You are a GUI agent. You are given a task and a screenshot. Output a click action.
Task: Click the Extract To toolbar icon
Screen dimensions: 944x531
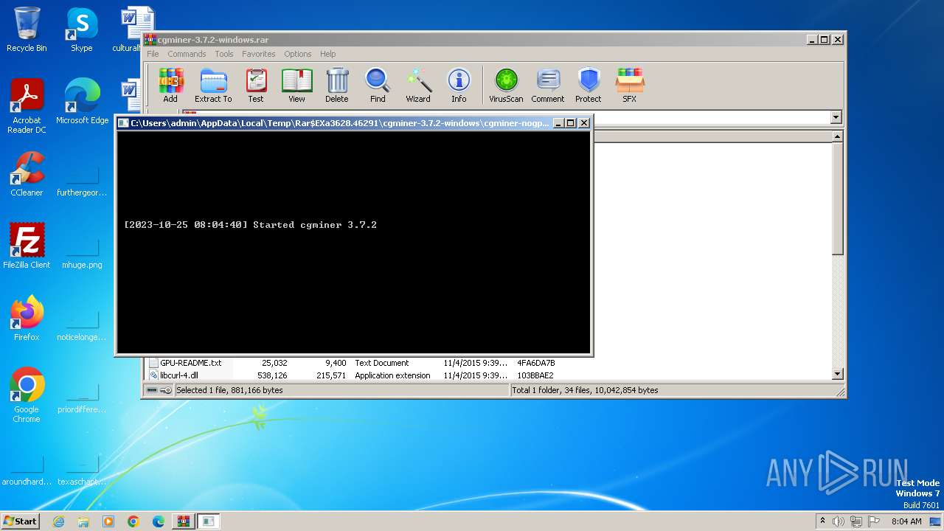pos(213,86)
